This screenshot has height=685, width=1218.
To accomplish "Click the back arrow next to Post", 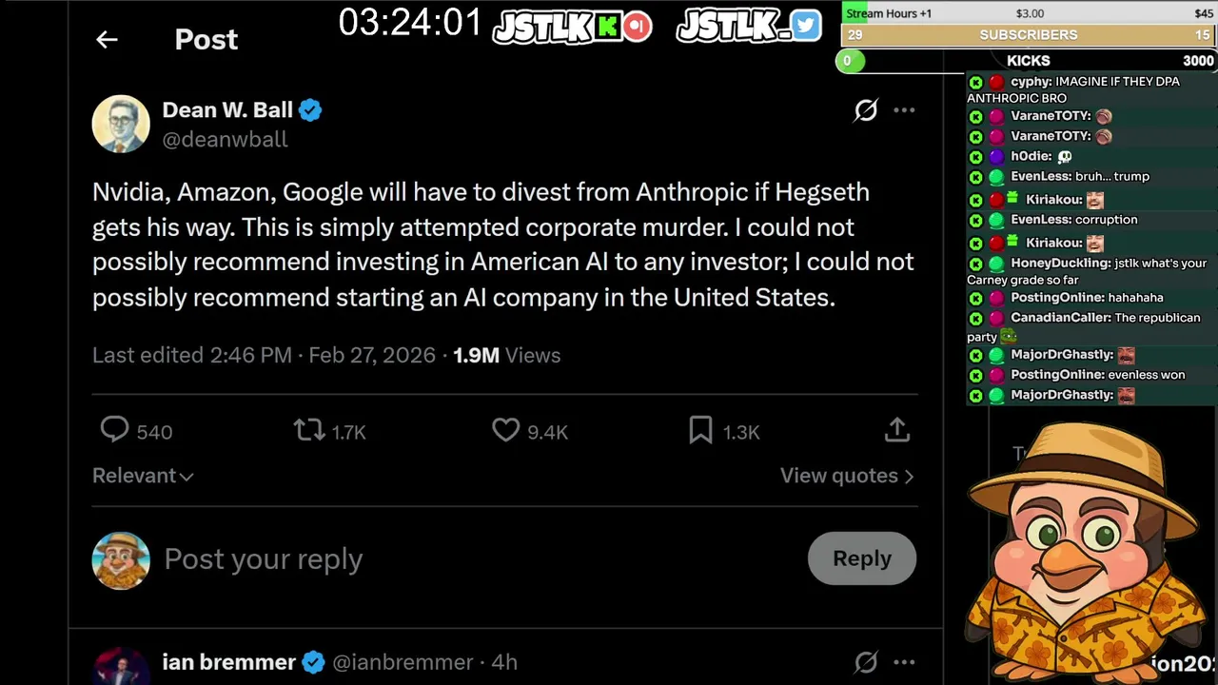I will (107, 39).
